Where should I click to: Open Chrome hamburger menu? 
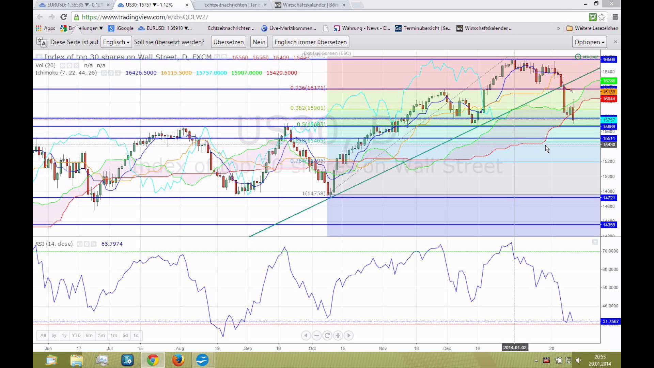[615, 17]
